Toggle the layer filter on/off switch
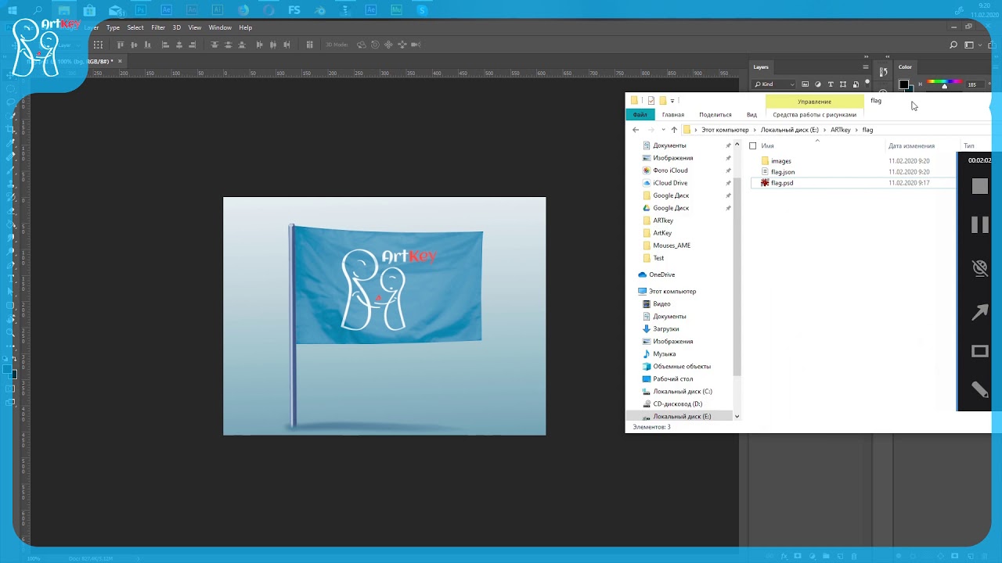Viewport: 1002px width, 563px height. tap(867, 82)
